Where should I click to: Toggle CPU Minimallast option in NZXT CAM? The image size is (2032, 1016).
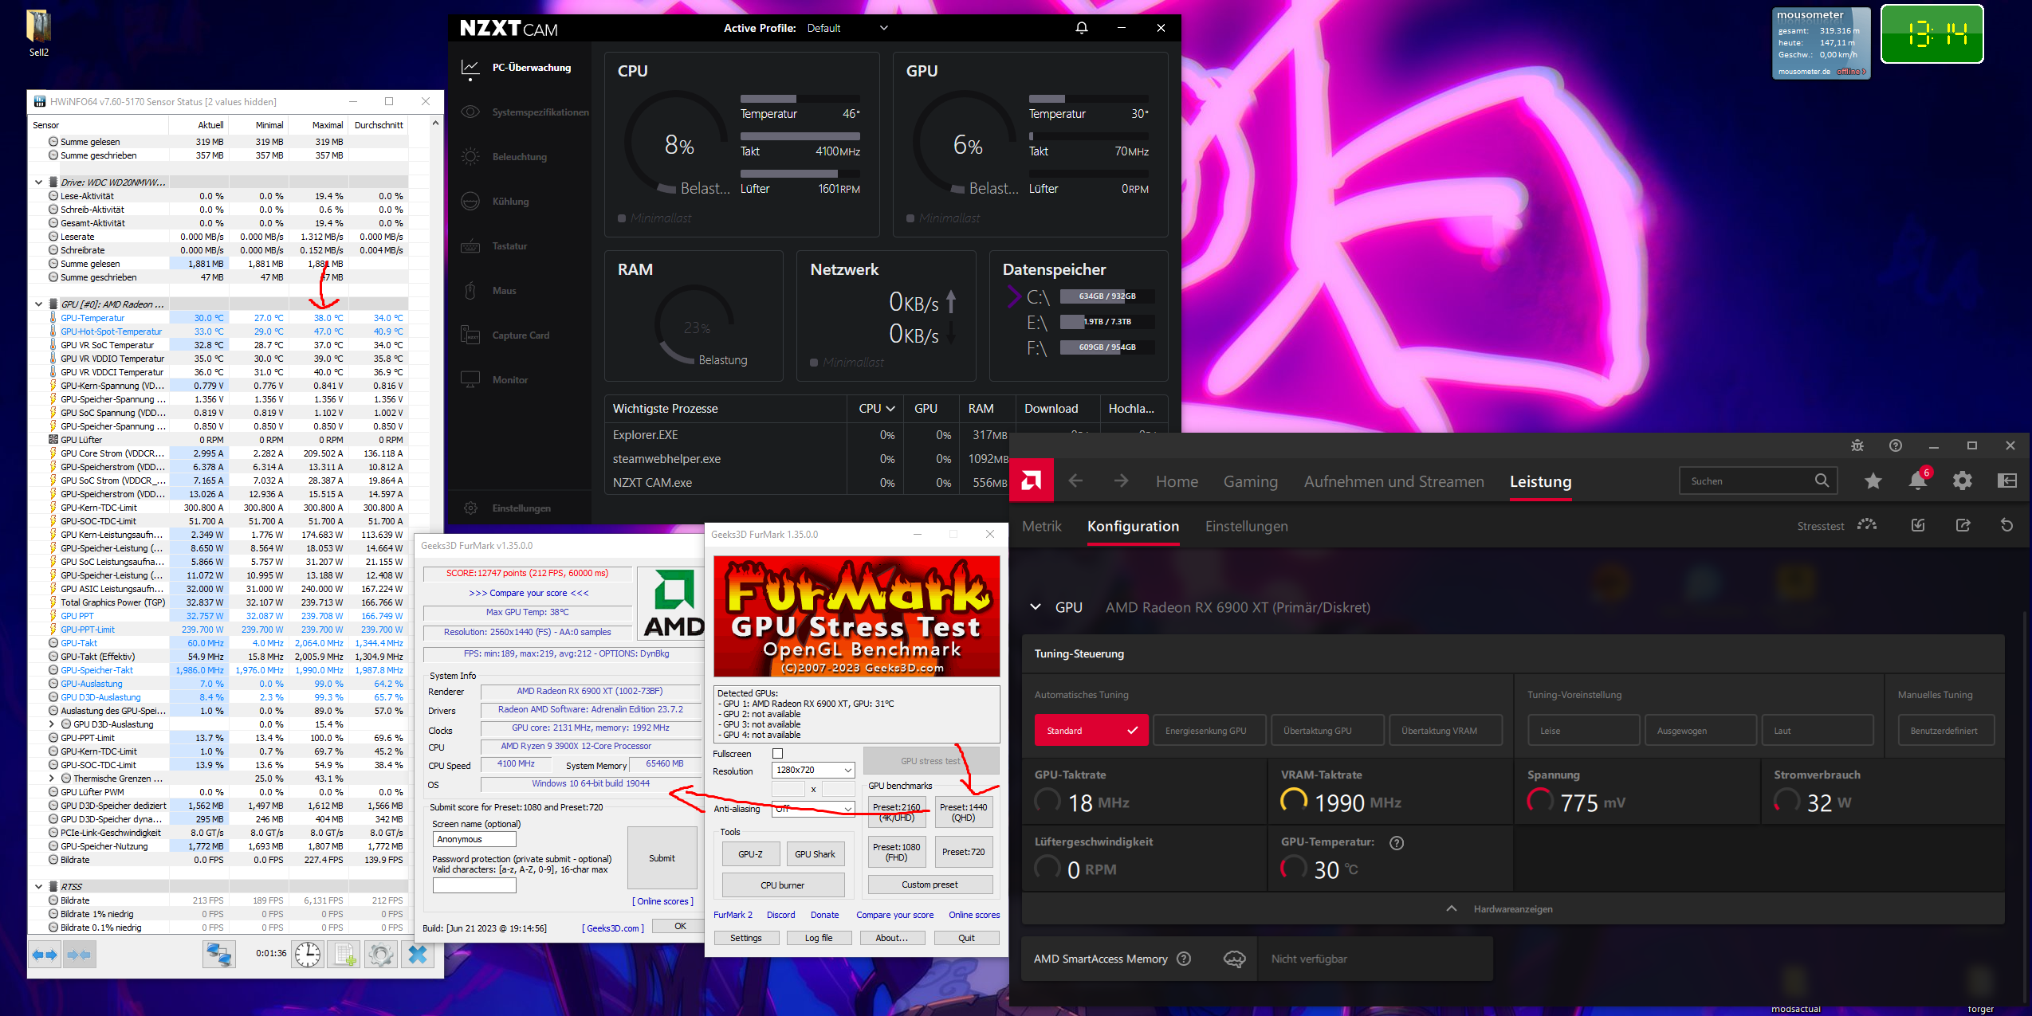click(622, 218)
